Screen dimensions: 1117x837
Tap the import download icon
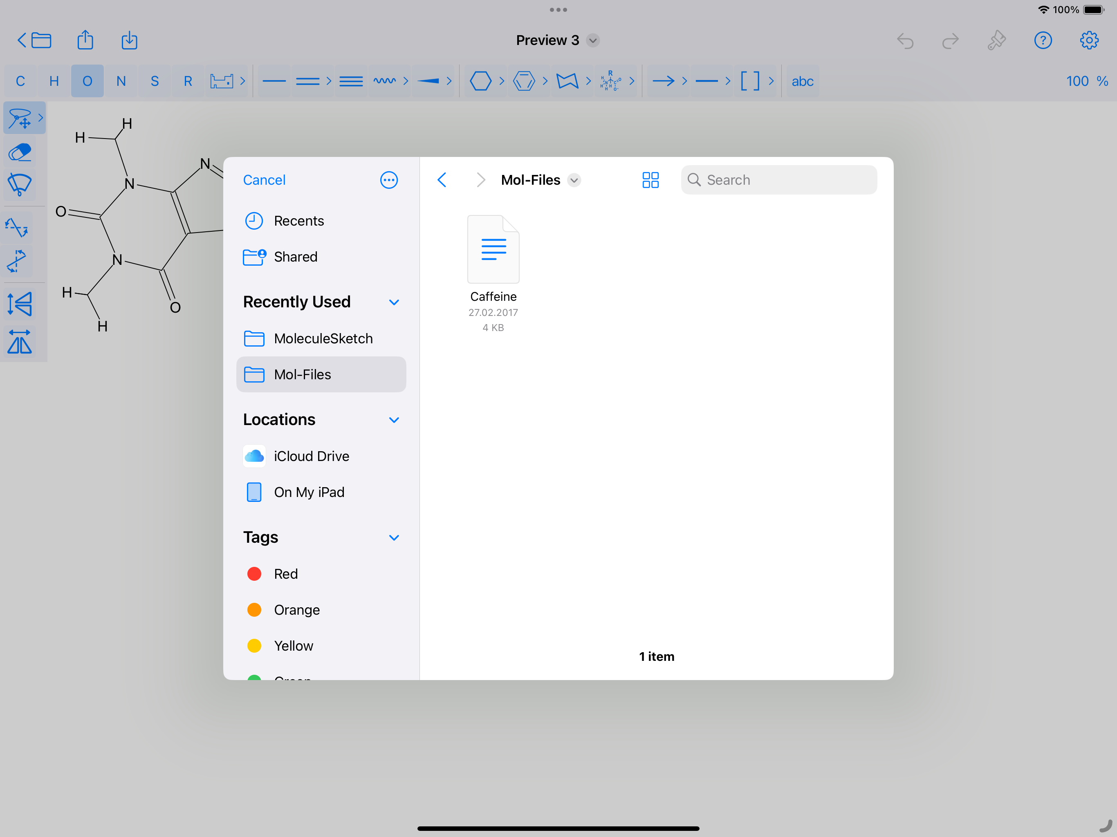point(130,40)
